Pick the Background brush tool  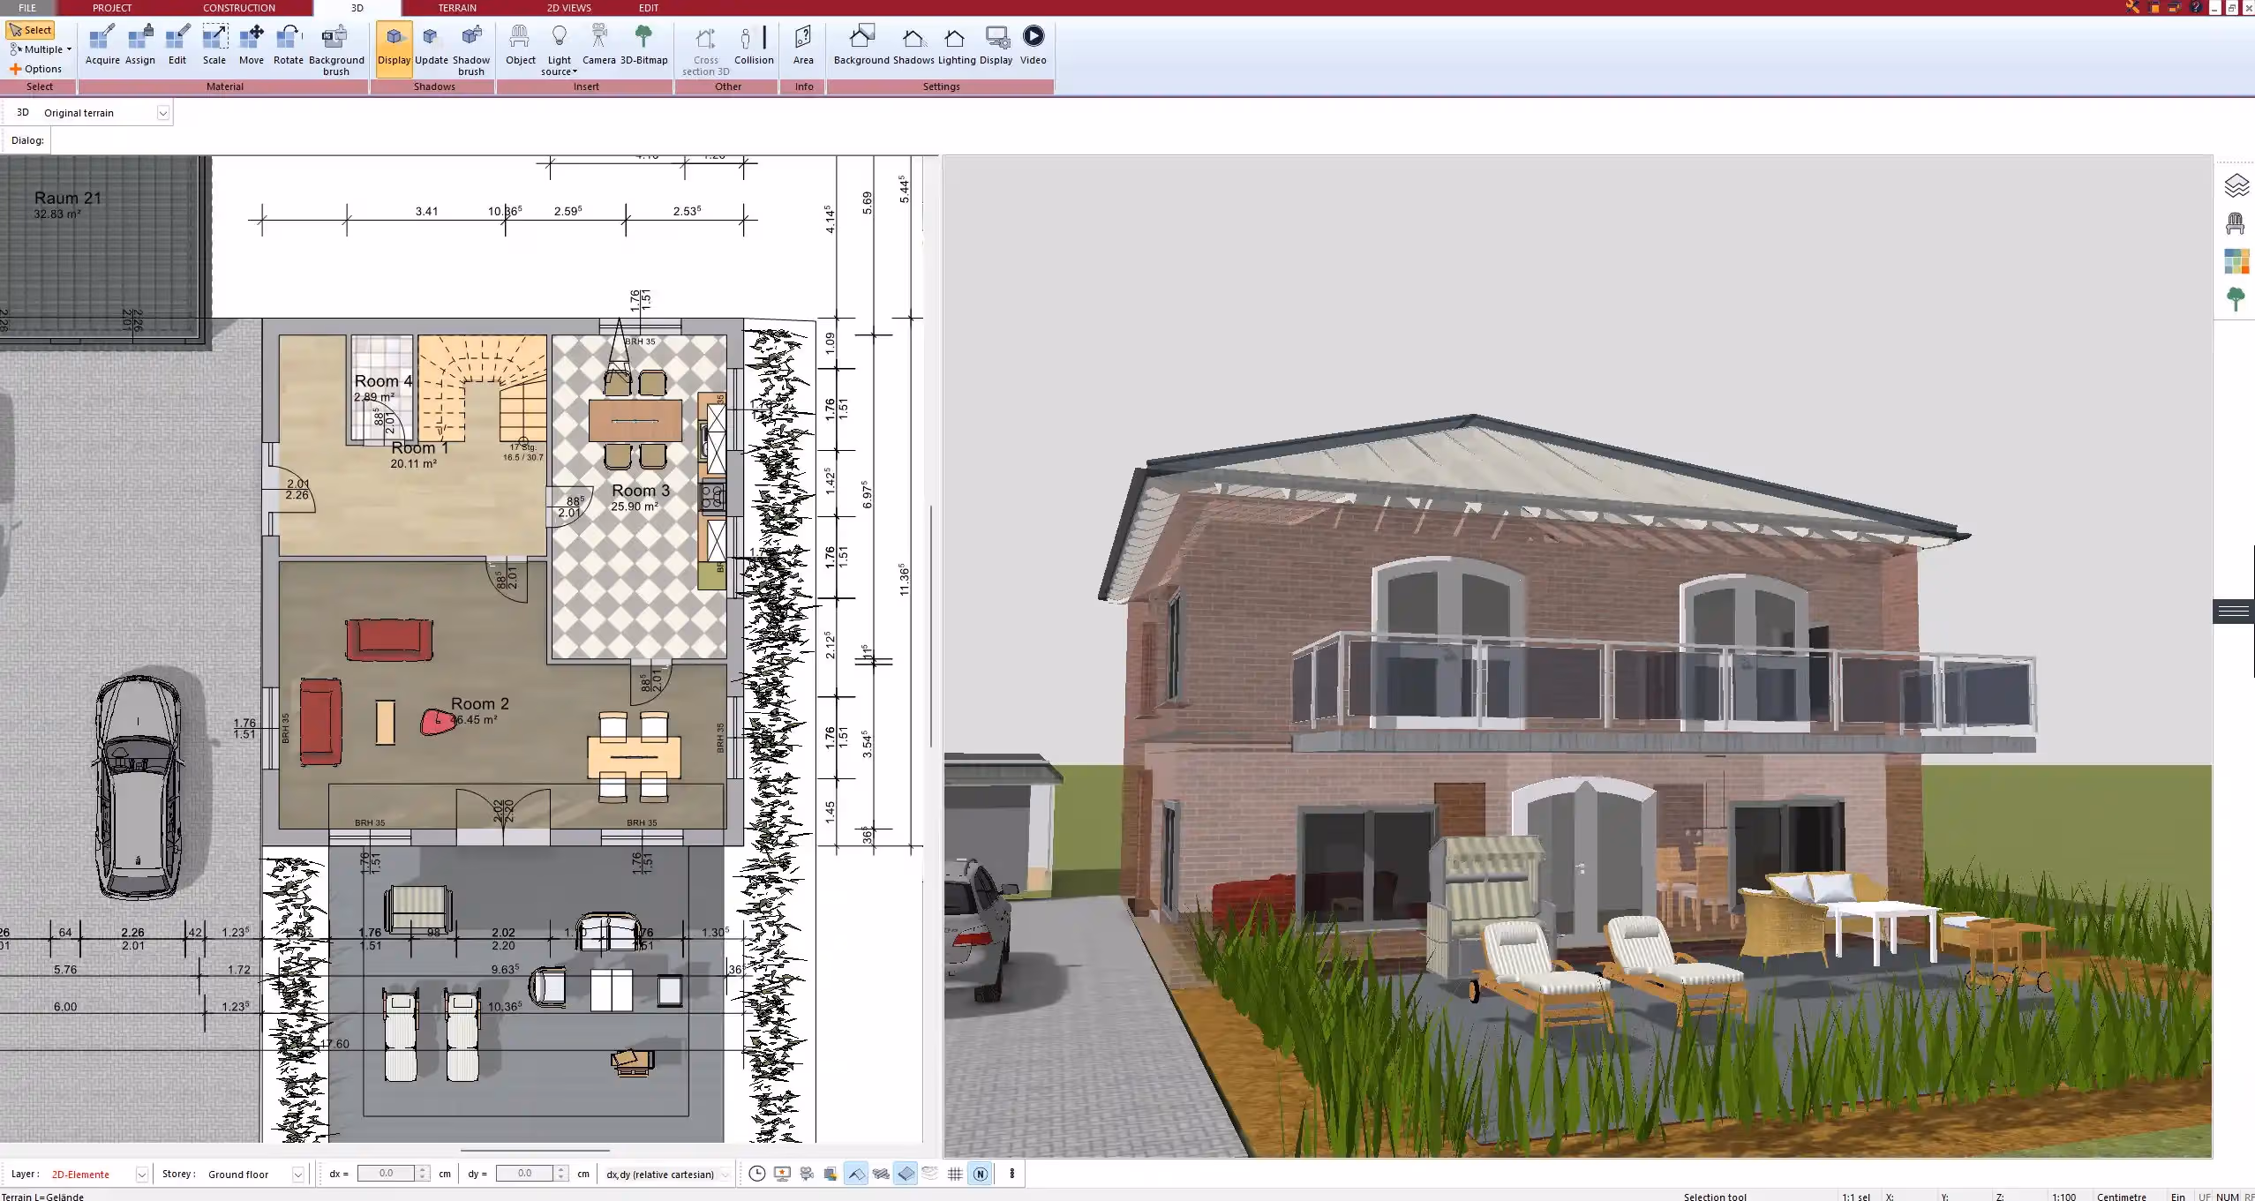[336, 50]
